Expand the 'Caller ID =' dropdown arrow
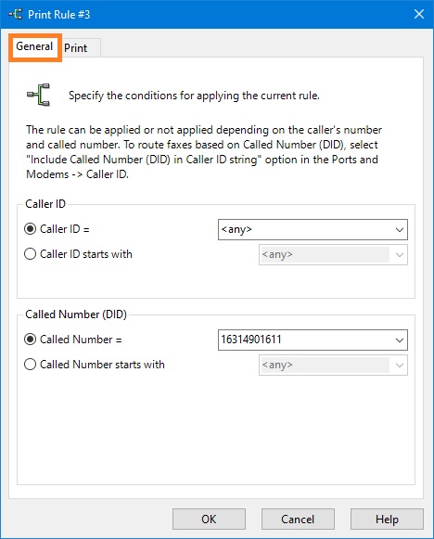 tap(400, 230)
